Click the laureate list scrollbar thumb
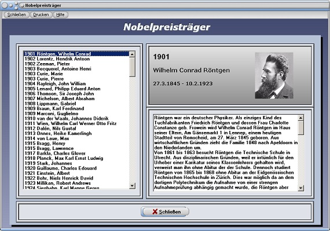The height and width of the screenshot is (231, 330). tap(132, 67)
